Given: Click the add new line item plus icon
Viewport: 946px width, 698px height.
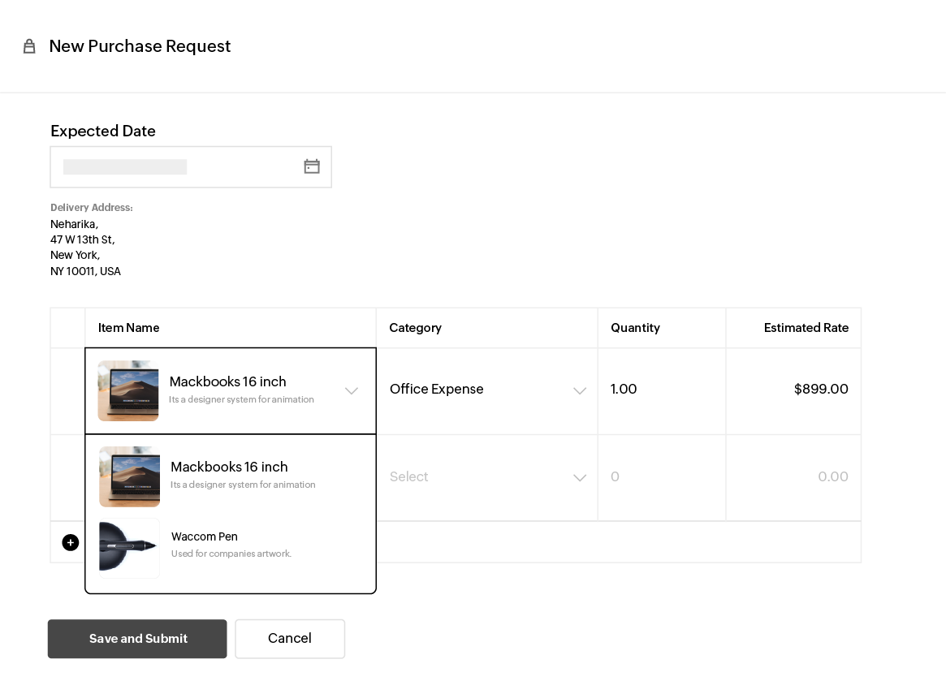Looking at the screenshot, I should 71,542.
